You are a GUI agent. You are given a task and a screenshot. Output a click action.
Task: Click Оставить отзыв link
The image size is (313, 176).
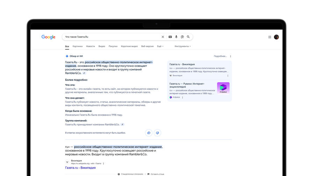click(x=157, y=174)
